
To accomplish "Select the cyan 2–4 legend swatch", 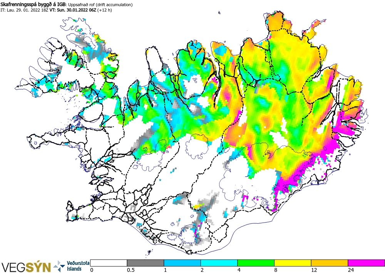I will 219,263.
